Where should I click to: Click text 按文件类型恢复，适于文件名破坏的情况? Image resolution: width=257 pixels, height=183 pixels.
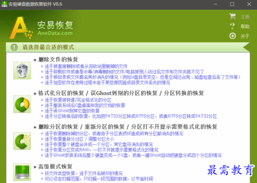(x=83, y=174)
